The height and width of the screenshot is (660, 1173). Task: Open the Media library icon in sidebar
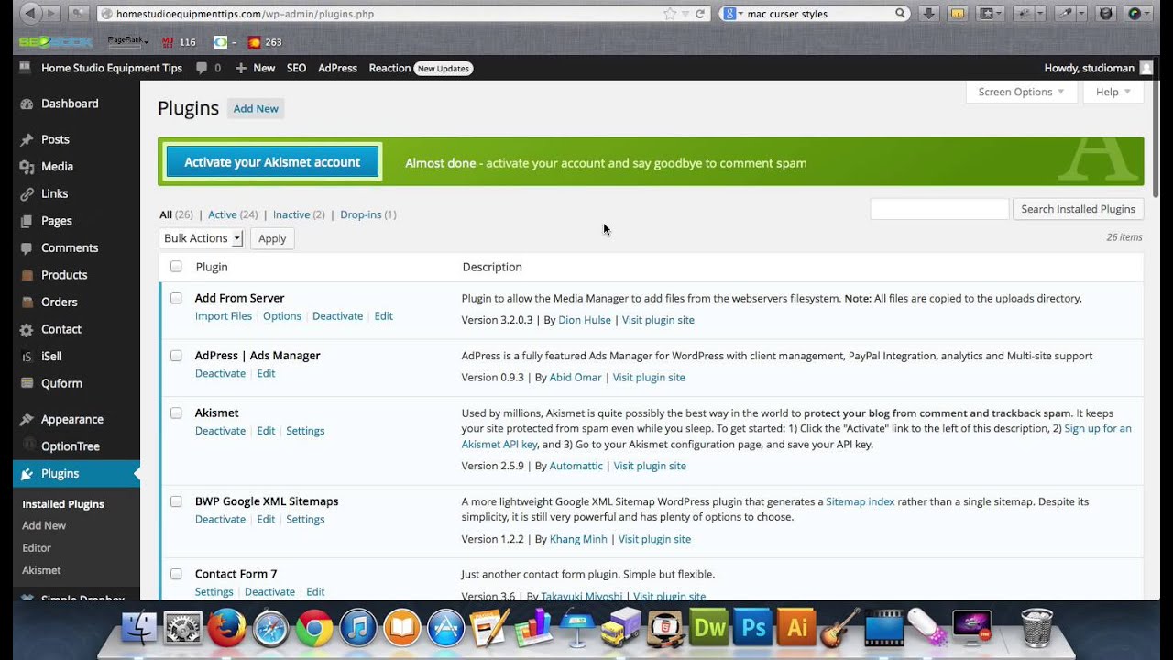27,167
